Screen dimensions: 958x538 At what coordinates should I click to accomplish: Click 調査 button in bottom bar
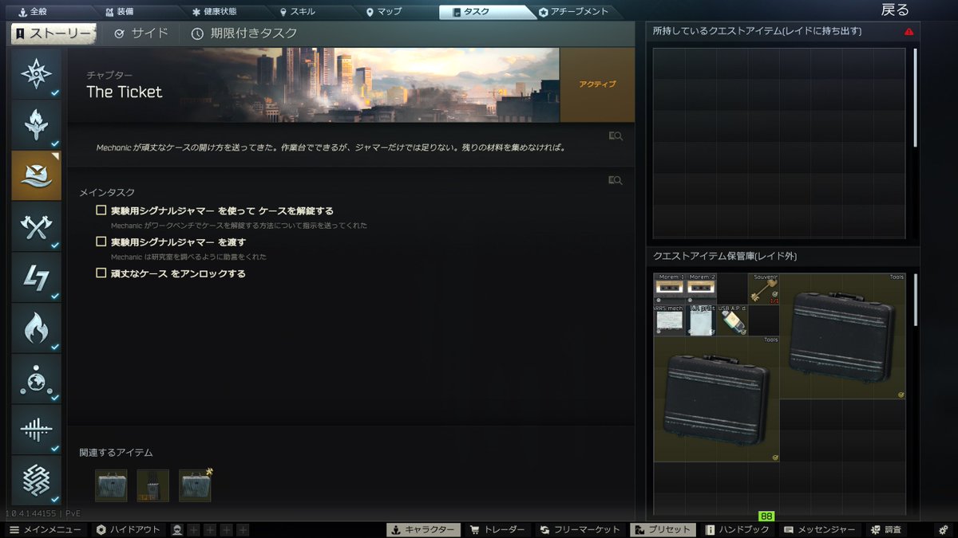tap(887, 530)
